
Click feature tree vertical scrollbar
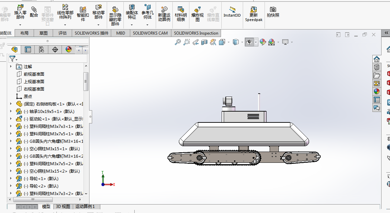pyautogui.click(x=86, y=82)
